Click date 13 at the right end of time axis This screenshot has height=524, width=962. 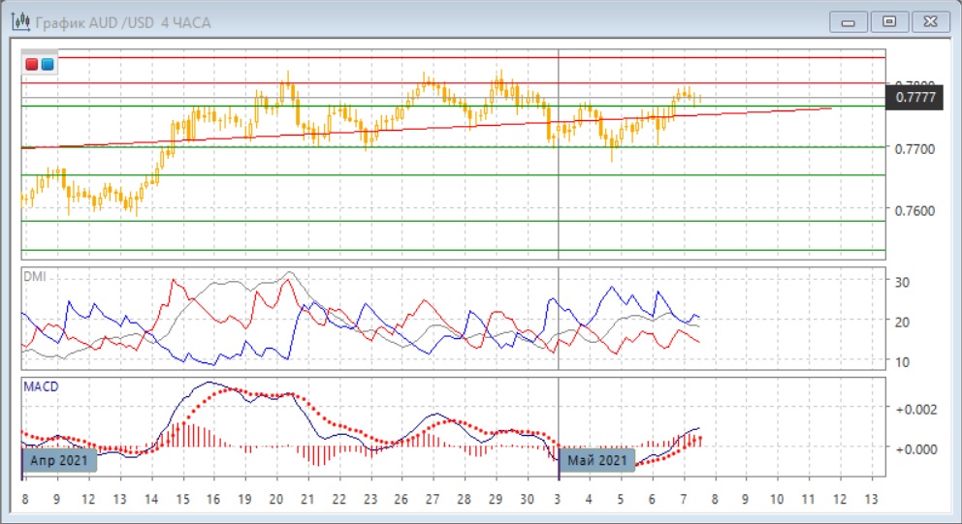tap(871, 498)
